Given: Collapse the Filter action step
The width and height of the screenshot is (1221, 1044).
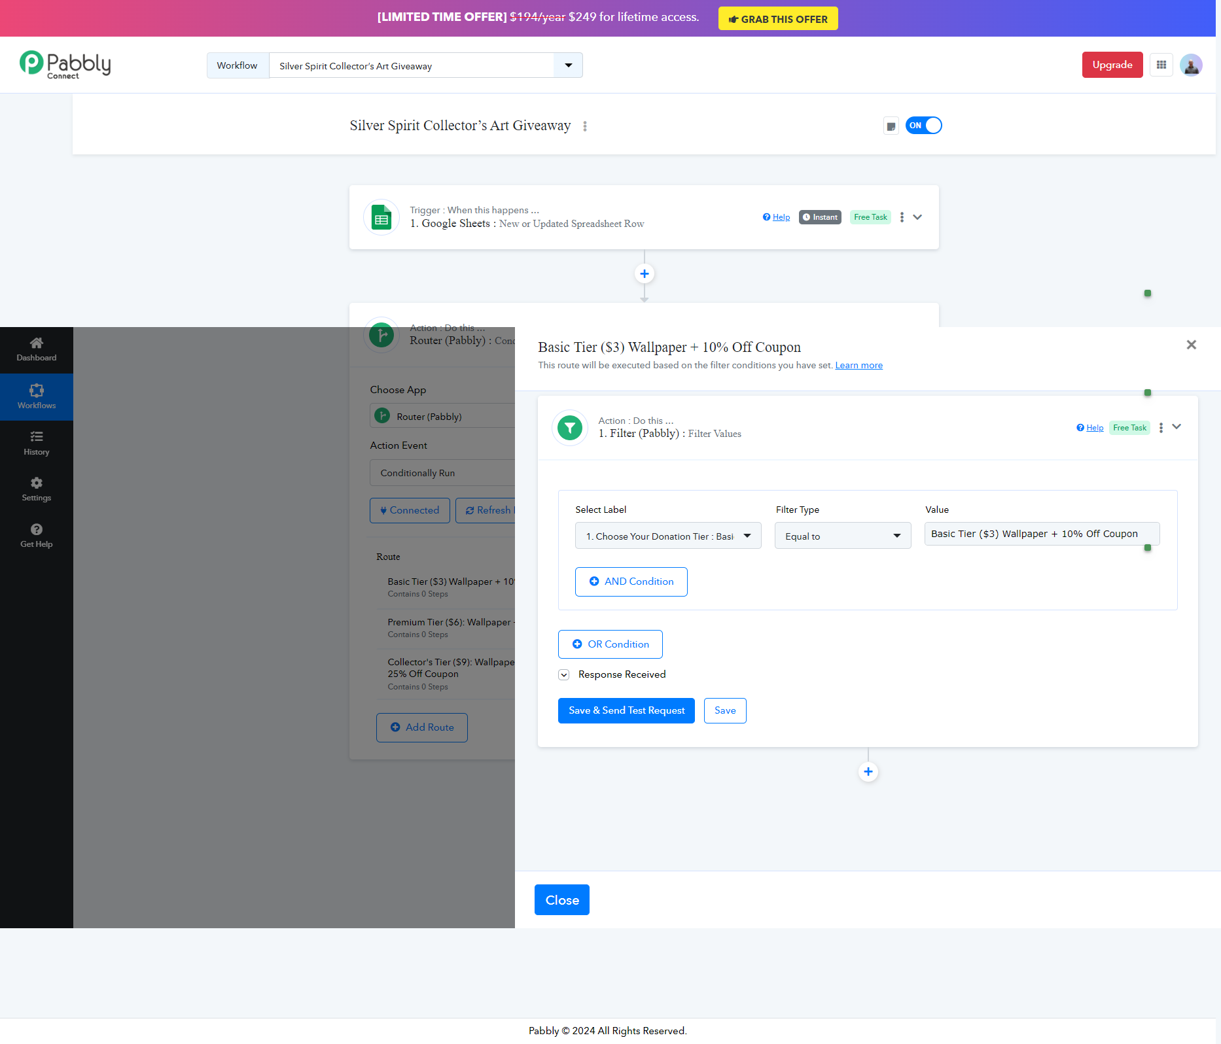Looking at the screenshot, I should click(x=1177, y=426).
